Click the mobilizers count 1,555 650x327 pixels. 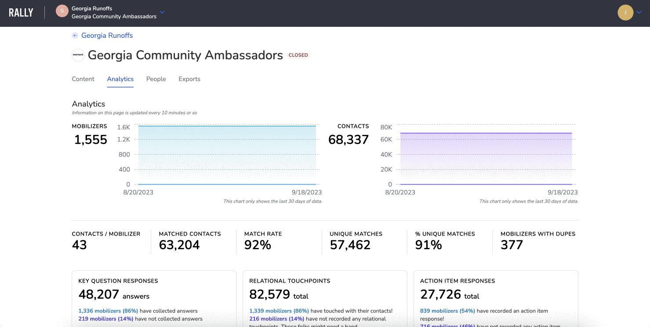pyautogui.click(x=91, y=140)
